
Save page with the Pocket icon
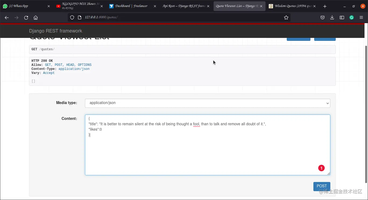[x=323, y=17]
